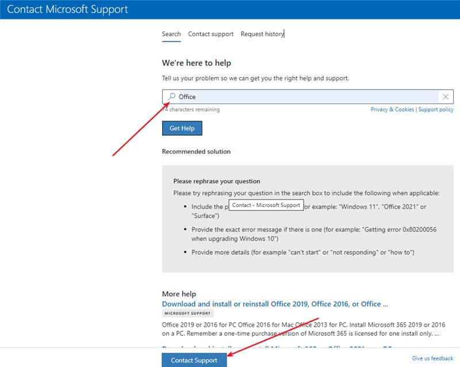
Task: Click the 'Tell us your problem' description text
Action: pyautogui.click(x=255, y=78)
